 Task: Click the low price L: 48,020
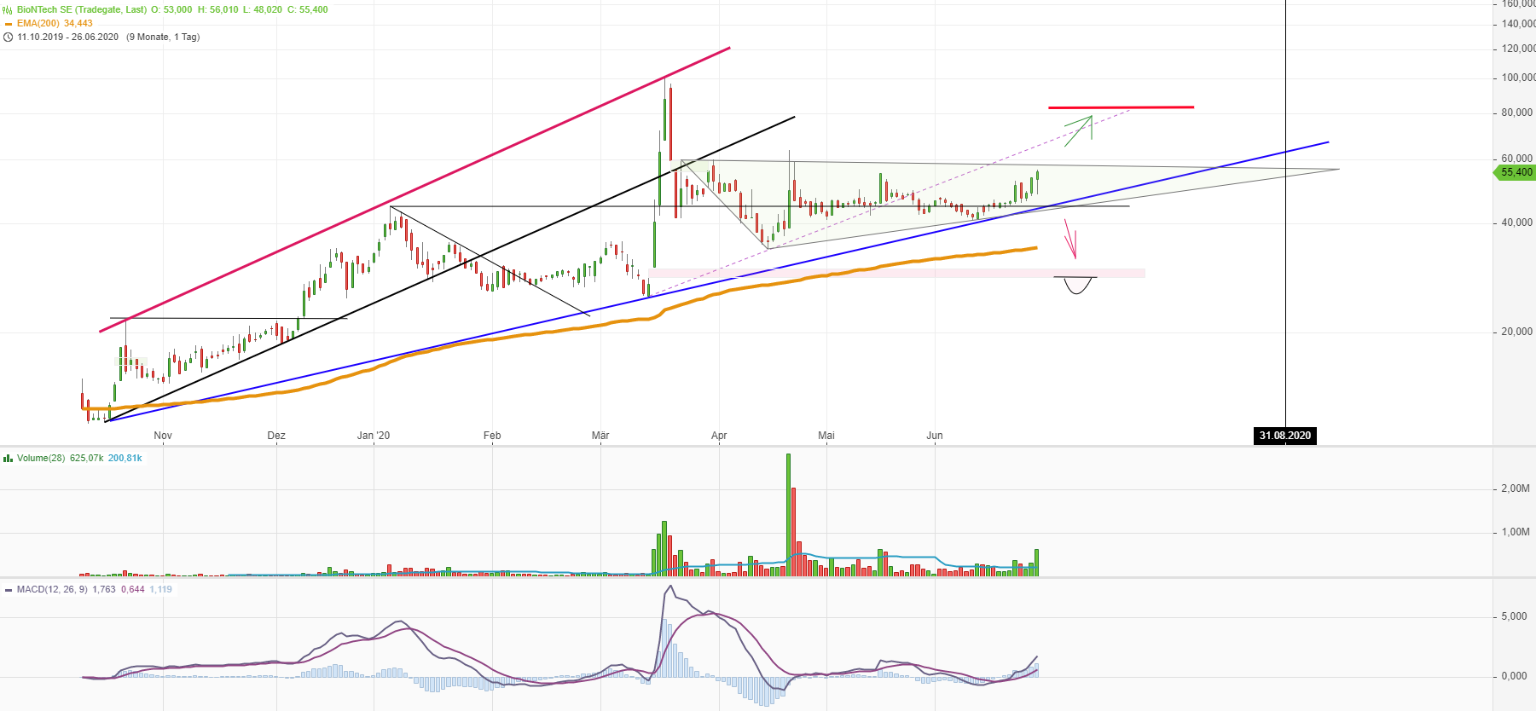coord(263,10)
